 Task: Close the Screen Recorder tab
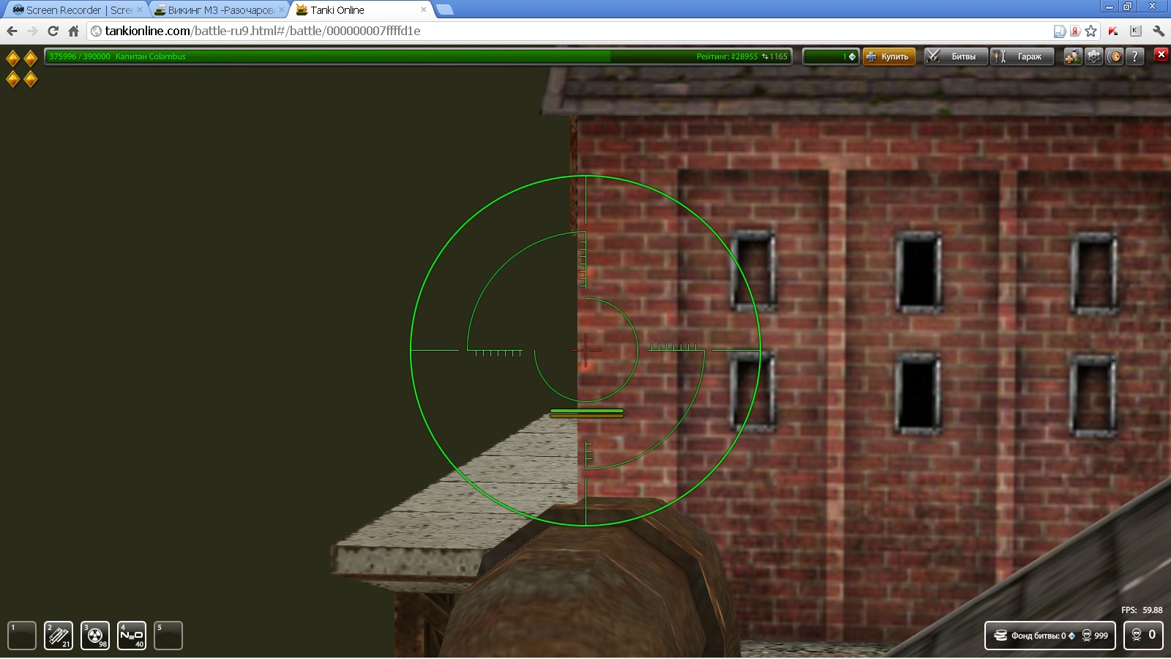tap(140, 10)
